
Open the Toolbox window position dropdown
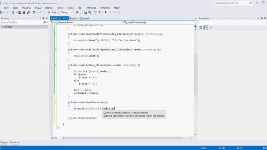pos(40,18)
